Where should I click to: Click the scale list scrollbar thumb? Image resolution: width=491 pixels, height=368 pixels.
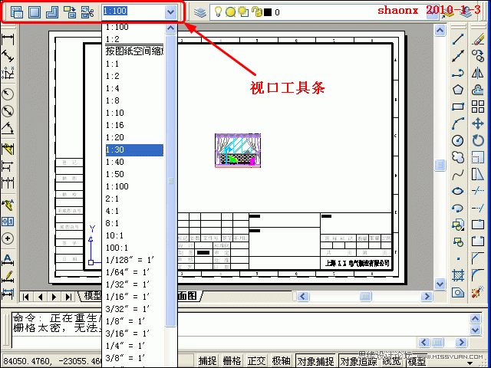coord(171,180)
